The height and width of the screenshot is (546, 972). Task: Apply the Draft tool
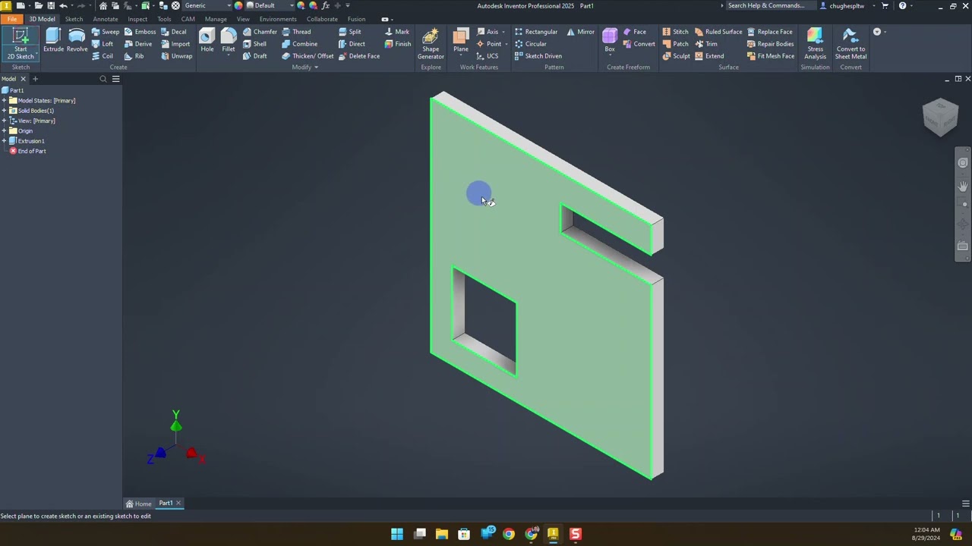(254, 56)
